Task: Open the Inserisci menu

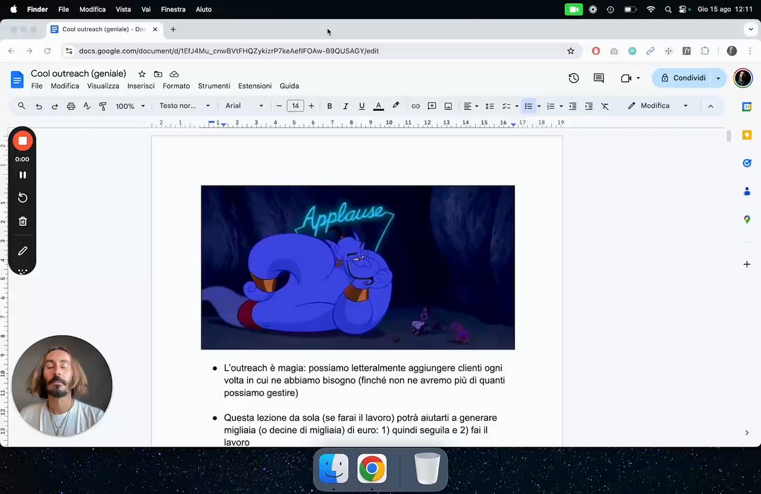Action: click(141, 86)
